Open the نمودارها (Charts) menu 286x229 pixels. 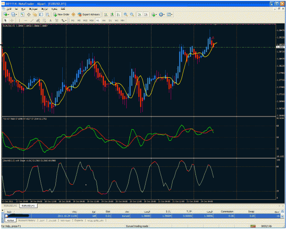point(33,9)
